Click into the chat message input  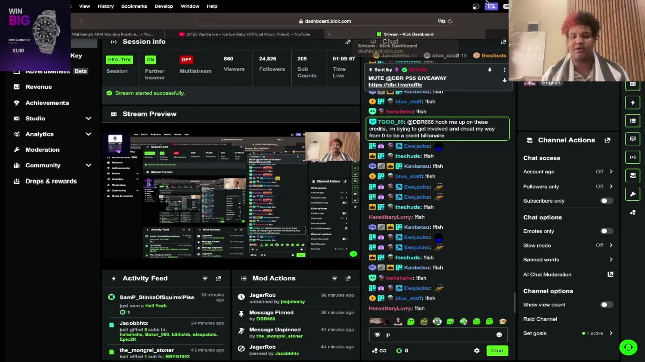coord(437,335)
